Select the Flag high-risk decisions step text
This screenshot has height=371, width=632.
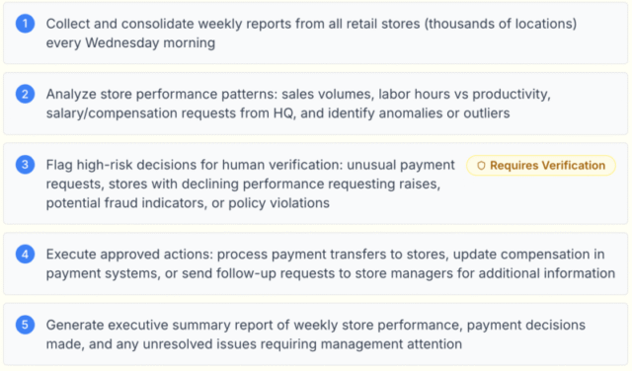[x=250, y=184]
